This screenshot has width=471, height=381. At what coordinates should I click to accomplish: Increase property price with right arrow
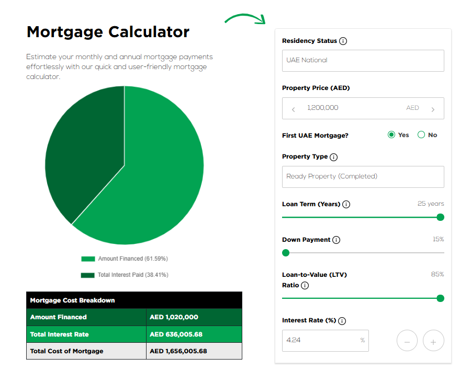pos(433,109)
